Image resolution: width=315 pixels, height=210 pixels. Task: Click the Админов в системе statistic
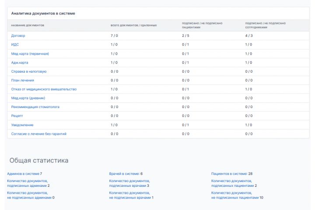click(24, 174)
